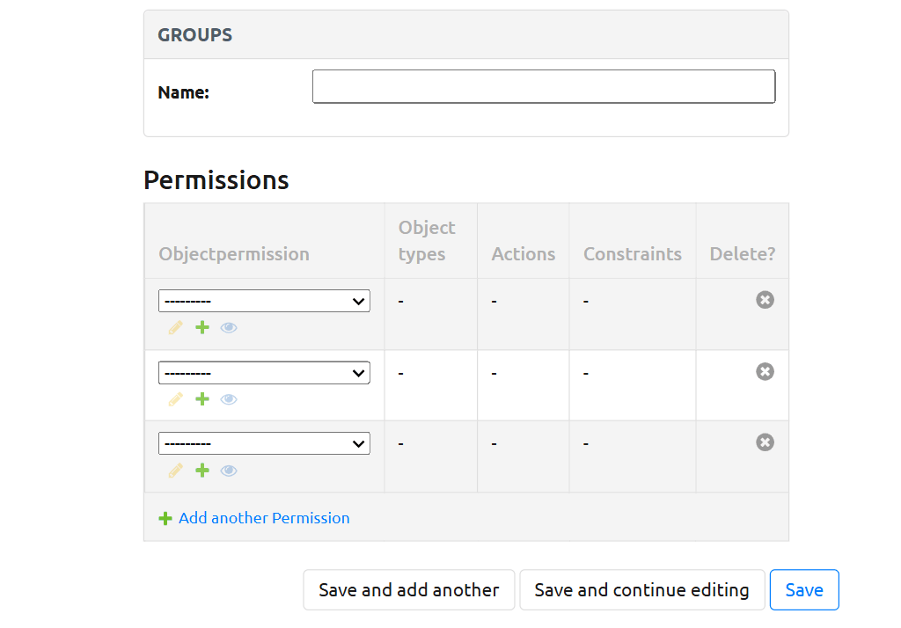
Task: Delete the first permission row
Action: [765, 300]
